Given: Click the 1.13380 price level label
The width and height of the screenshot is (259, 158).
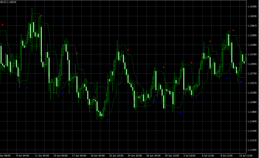Looking at the screenshot, I should click(252, 45).
